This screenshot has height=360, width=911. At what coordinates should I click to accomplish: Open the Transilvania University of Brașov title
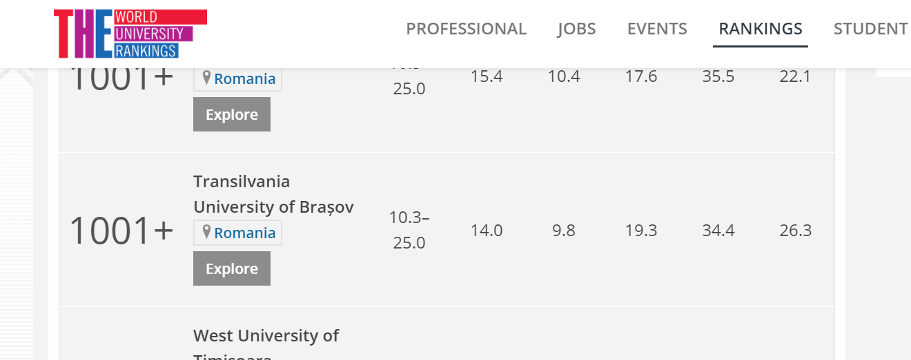(273, 194)
